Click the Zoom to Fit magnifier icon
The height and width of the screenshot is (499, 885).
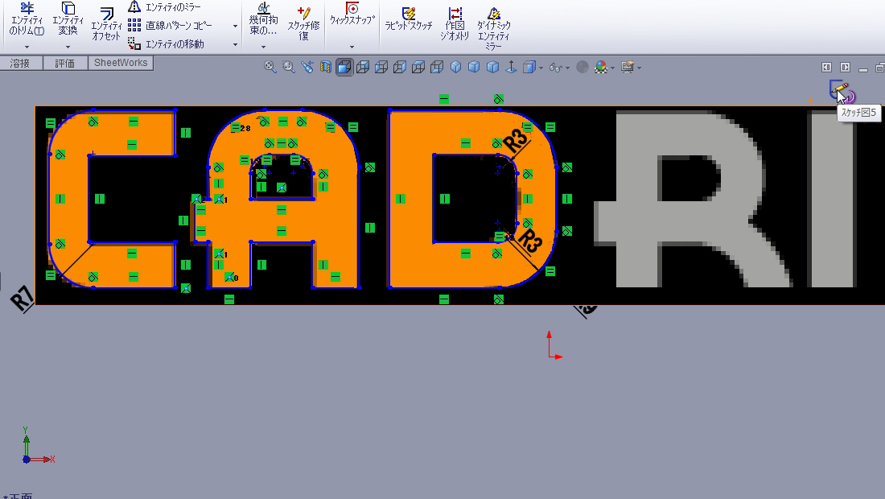click(271, 68)
